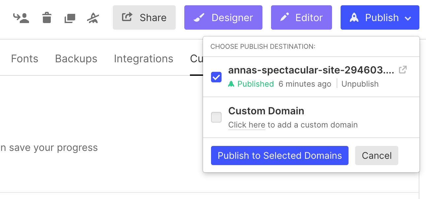Check the Custom Domain checkbox
This screenshot has width=426, height=199.
click(216, 117)
